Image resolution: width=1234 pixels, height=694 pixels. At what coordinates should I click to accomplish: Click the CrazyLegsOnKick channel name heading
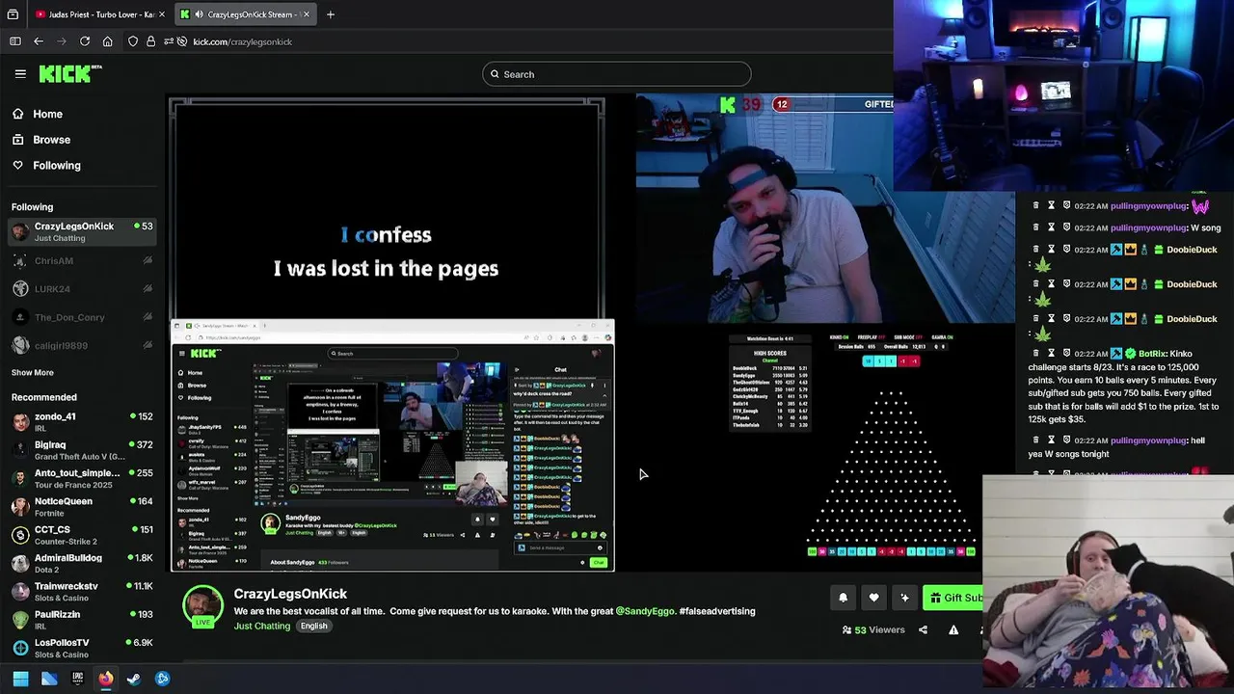(290, 594)
